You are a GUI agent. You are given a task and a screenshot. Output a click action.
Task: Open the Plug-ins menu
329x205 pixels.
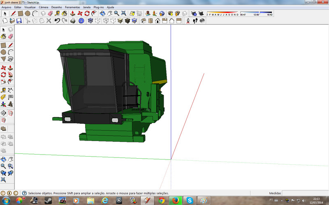(x=99, y=7)
